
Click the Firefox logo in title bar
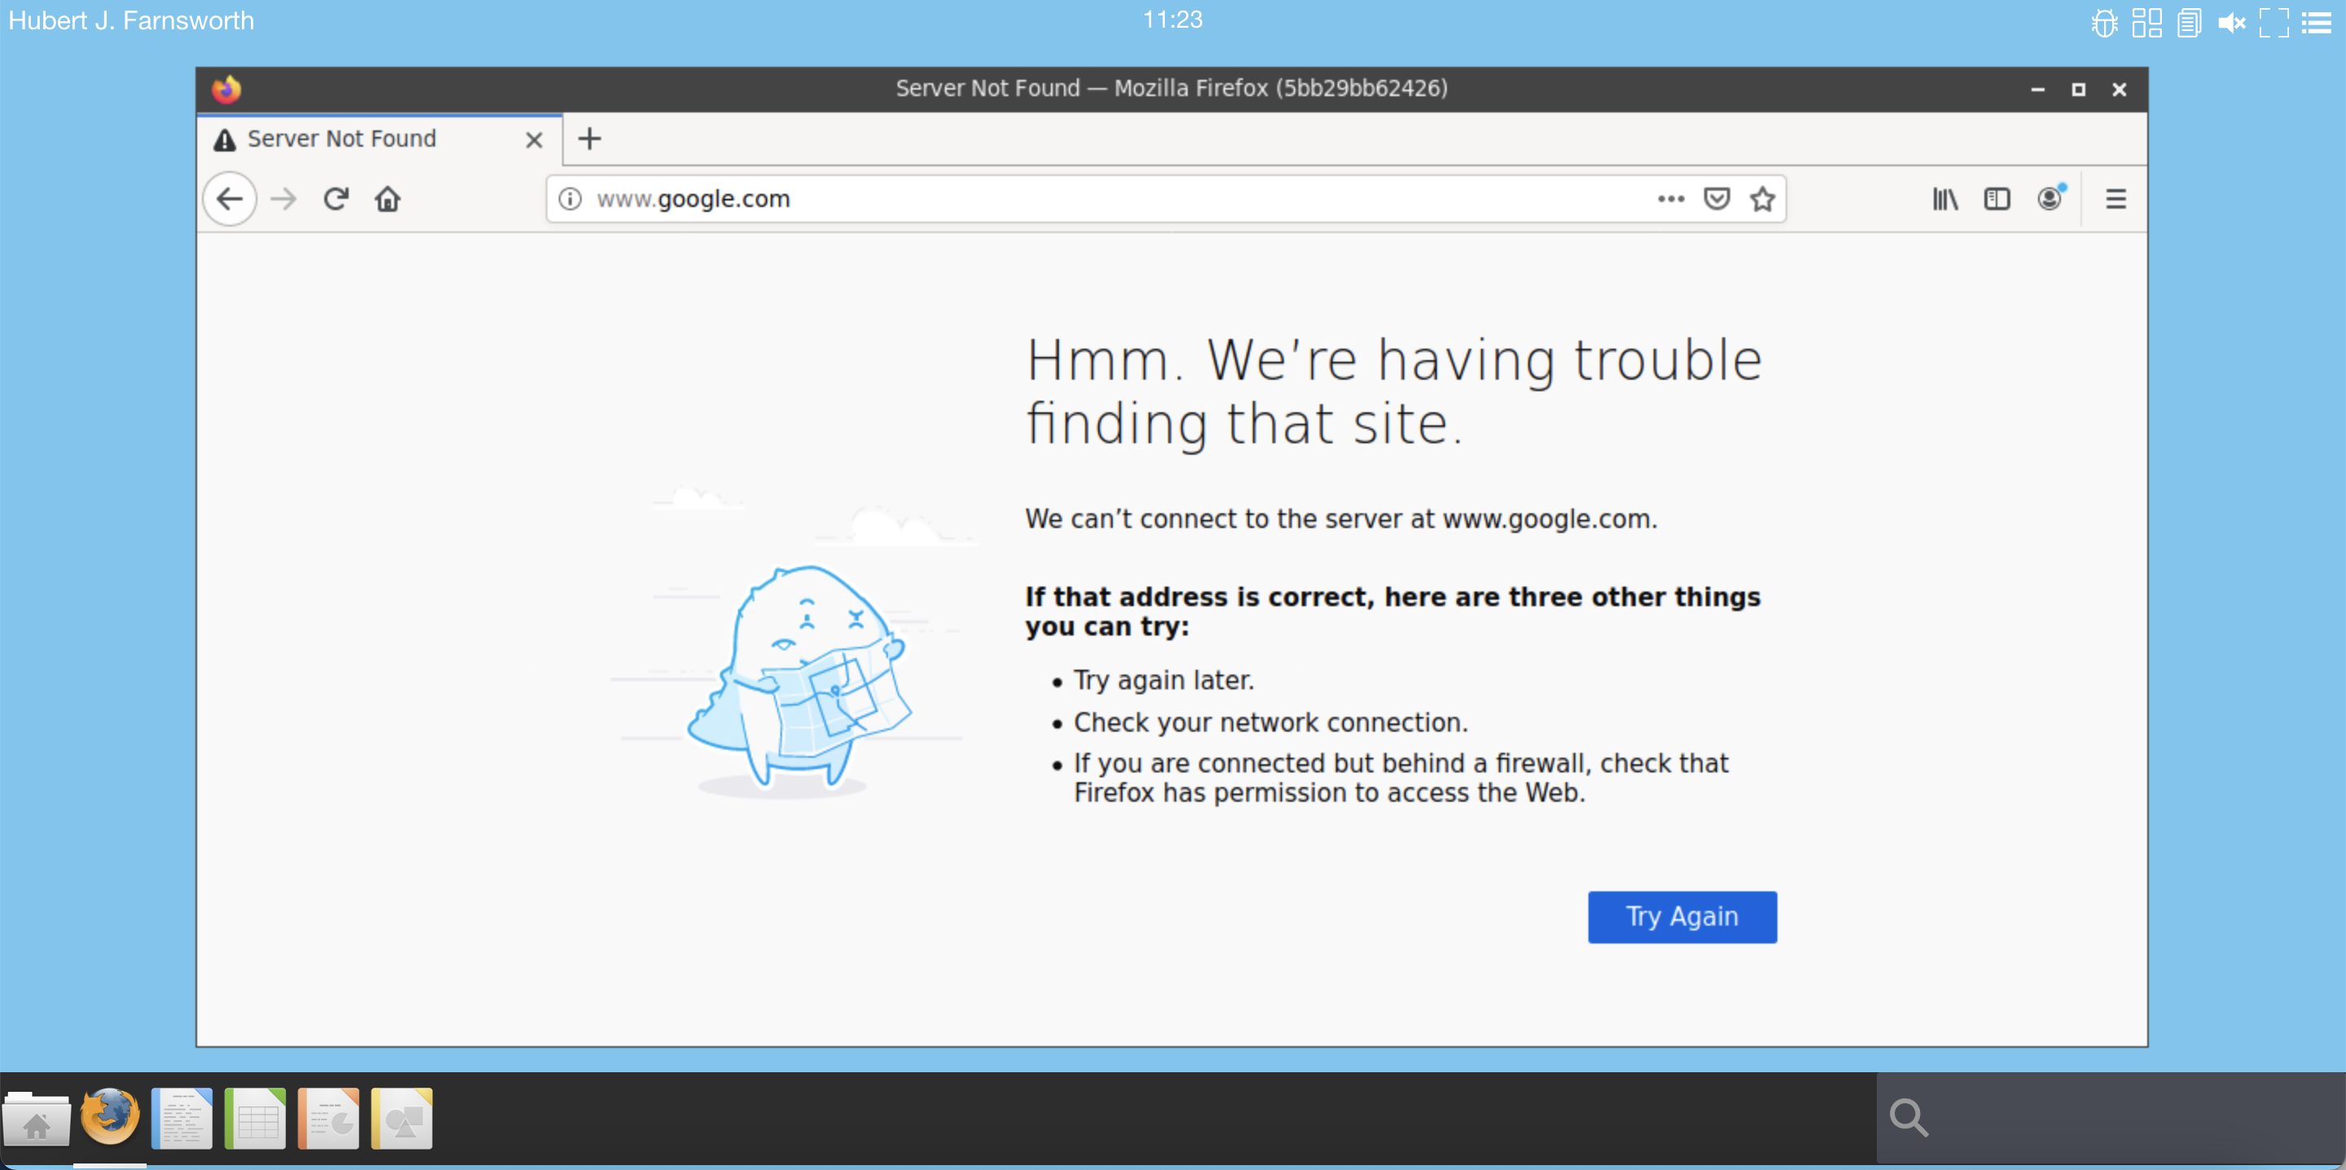point(226,88)
